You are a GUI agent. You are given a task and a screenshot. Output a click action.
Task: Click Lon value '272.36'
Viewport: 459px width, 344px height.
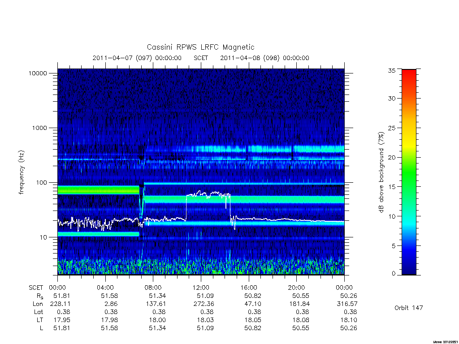(x=204, y=304)
